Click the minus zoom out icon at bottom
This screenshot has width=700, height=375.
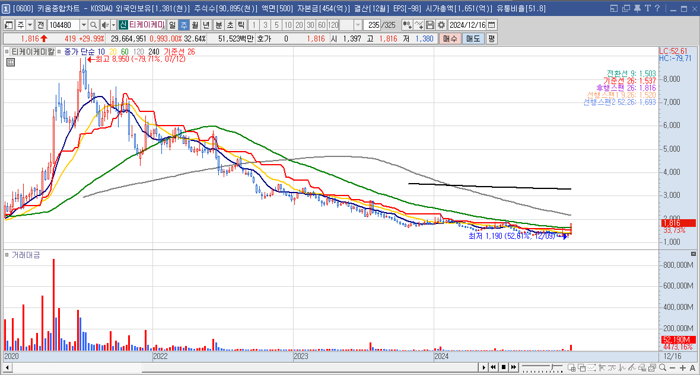pos(673,368)
